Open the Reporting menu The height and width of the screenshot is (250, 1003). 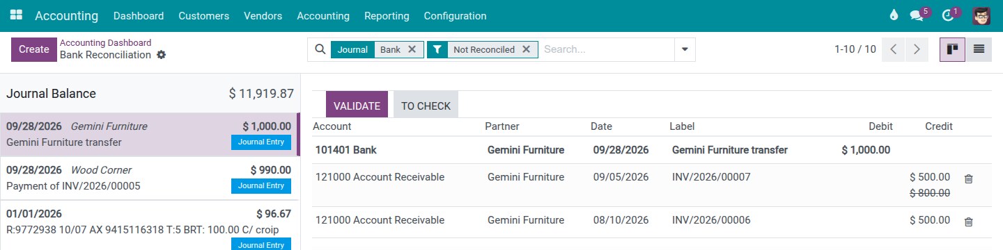387,15
